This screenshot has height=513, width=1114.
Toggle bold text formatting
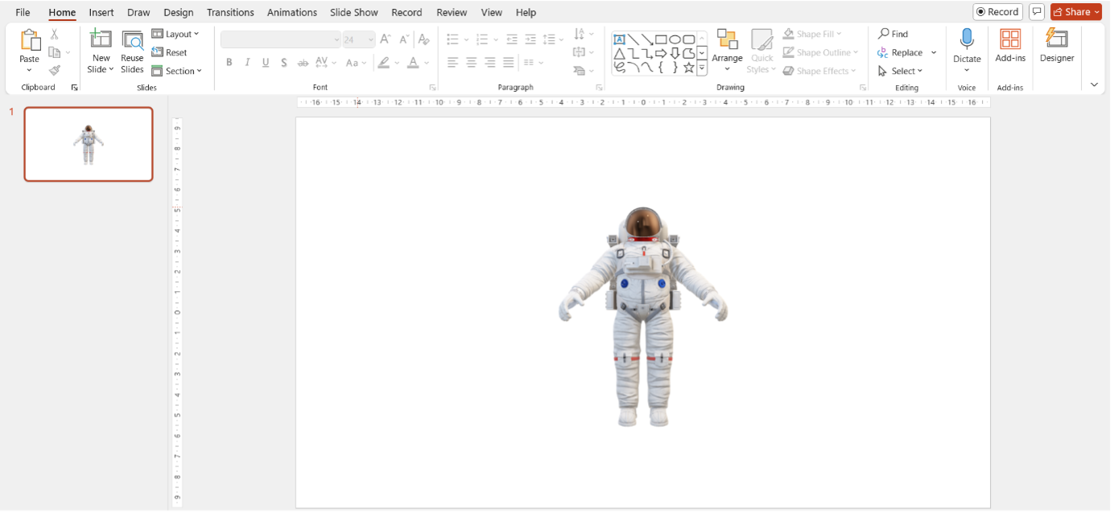pos(229,62)
